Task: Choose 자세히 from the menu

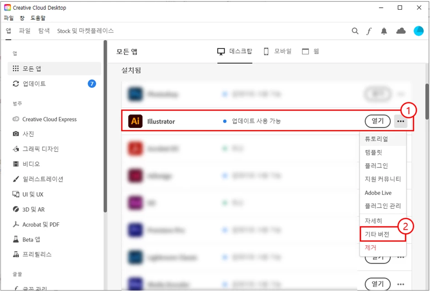Action: coord(383,221)
